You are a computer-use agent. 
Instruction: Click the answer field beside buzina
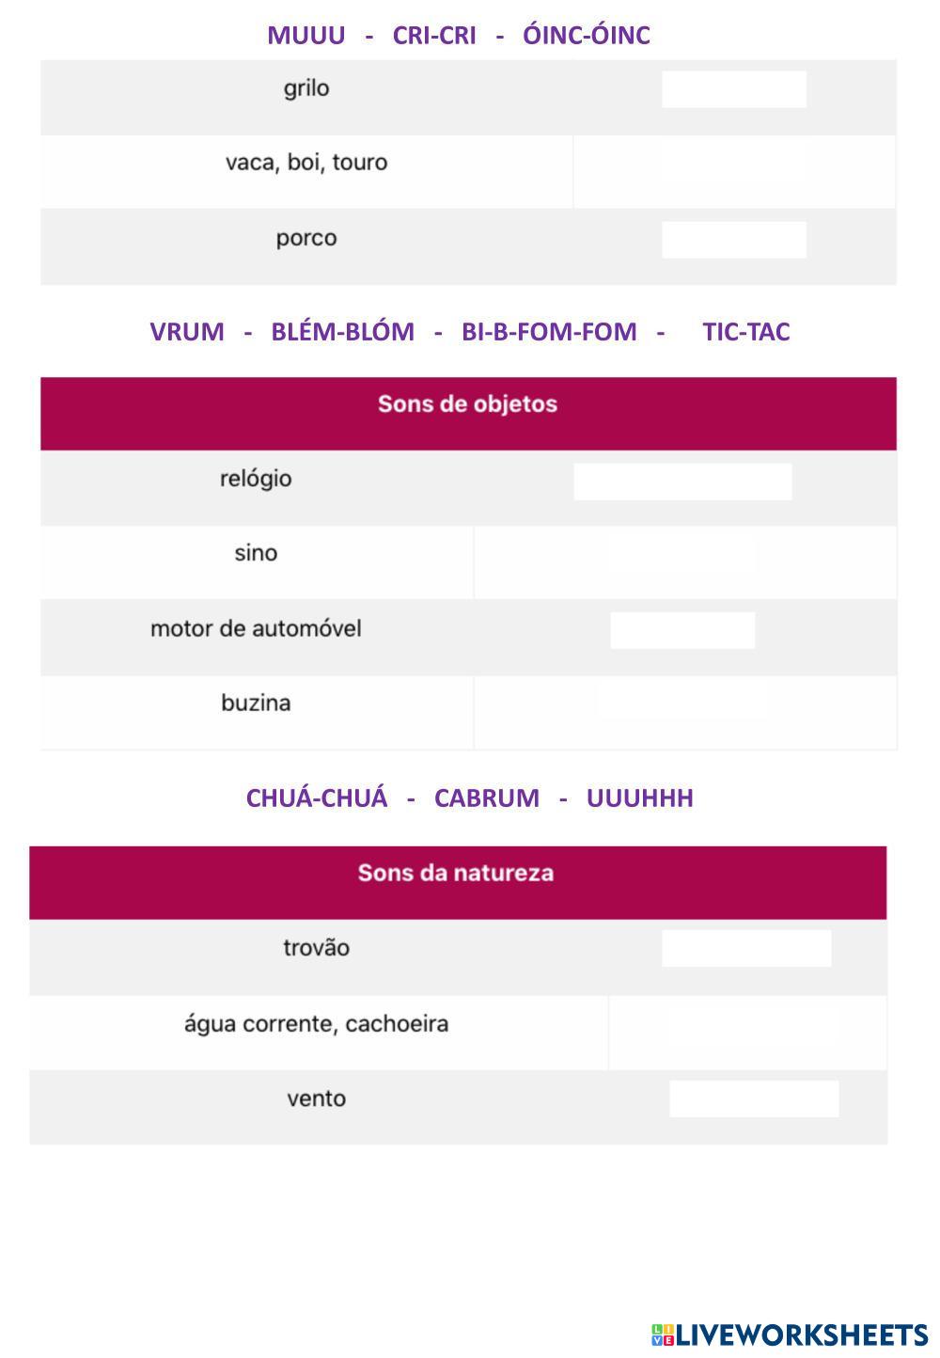click(682, 702)
